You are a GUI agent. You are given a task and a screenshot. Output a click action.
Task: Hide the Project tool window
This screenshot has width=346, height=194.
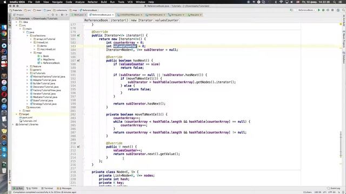tap(66, 15)
